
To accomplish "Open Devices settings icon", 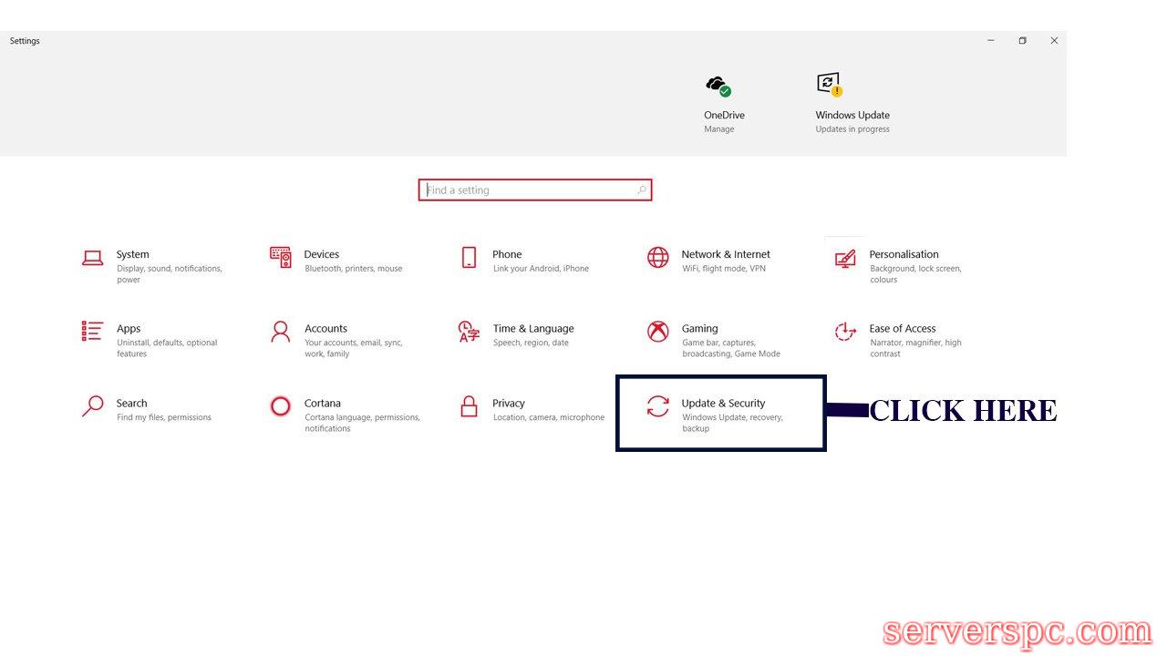I will coord(280,258).
